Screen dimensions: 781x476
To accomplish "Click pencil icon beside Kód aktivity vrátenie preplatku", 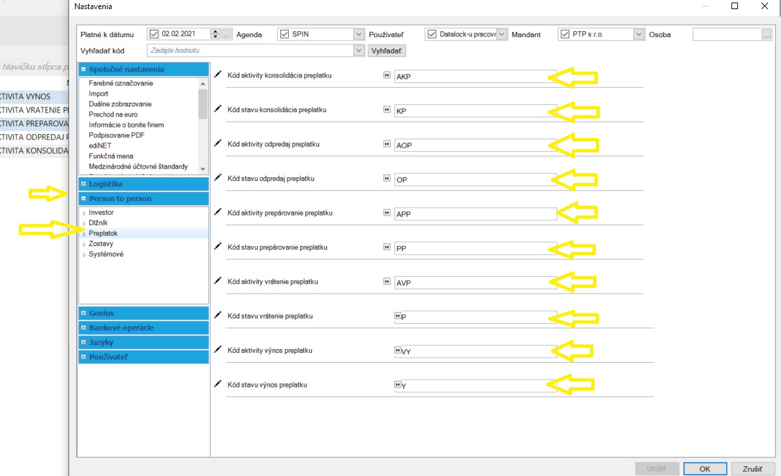I will 218,281.
